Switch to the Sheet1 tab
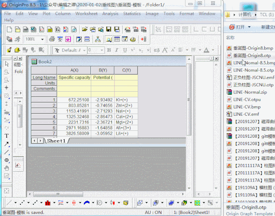This screenshot has width=275, height=216. [56, 141]
